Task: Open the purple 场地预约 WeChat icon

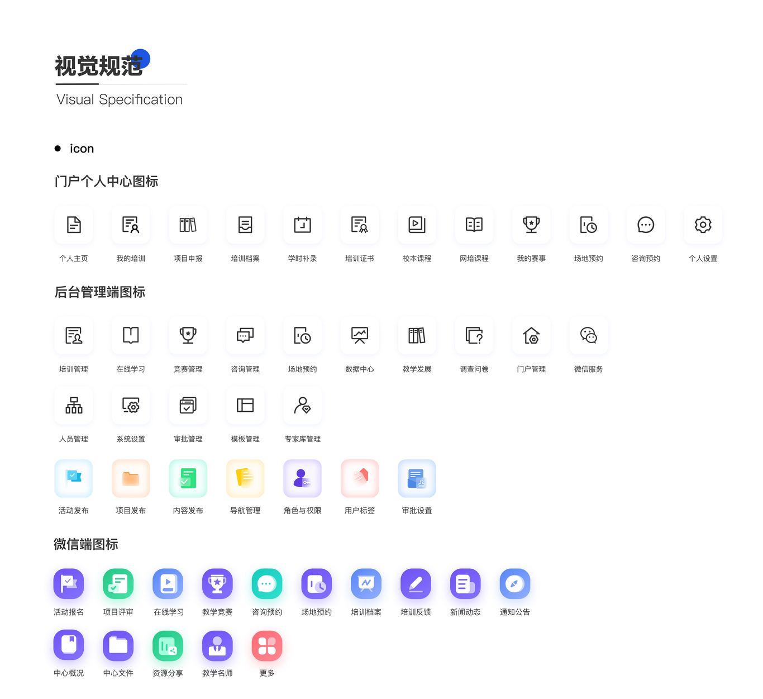Action: click(x=317, y=584)
